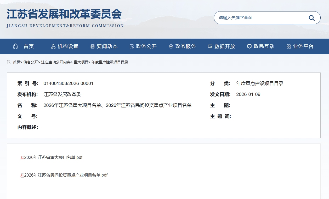Click the magnifying glass search icon

pyautogui.click(x=311, y=18)
